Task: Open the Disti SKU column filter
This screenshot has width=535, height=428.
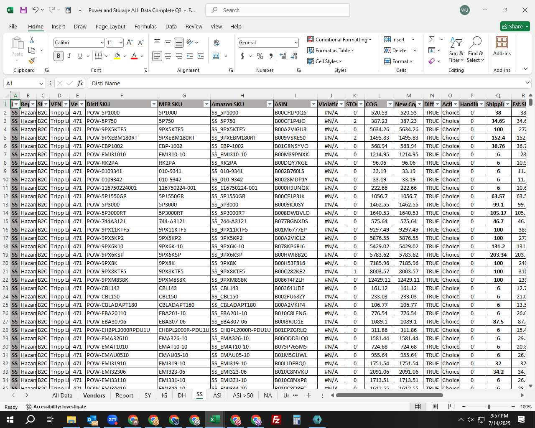Action: pyautogui.click(x=153, y=104)
